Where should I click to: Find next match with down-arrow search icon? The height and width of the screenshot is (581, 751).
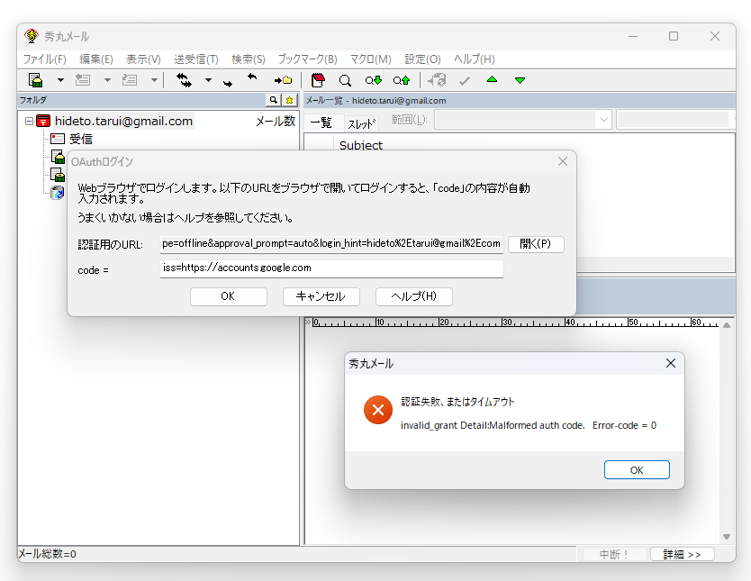pyautogui.click(x=373, y=80)
